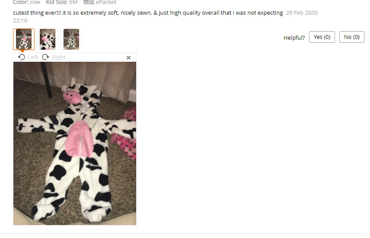Viewport: 370px width, 238px height.
Task: Select the first review photo thumbnail
Action: 24,39
